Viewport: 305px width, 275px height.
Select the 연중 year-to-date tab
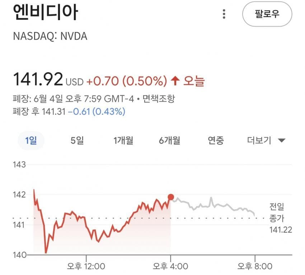[x=216, y=140]
